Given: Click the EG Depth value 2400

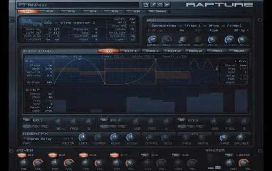Looking at the screenshot, I should coord(49,69).
